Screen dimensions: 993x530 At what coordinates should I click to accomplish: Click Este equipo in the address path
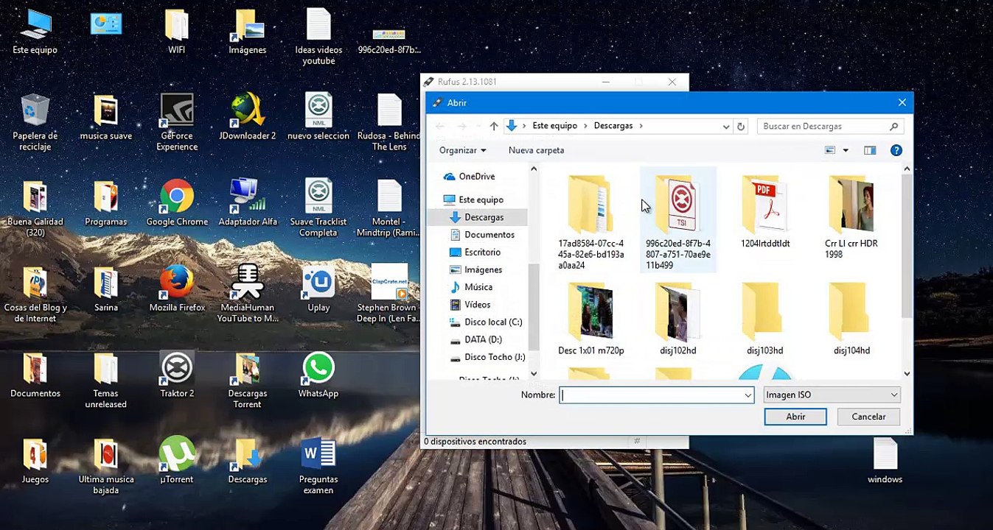tap(554, 126)
